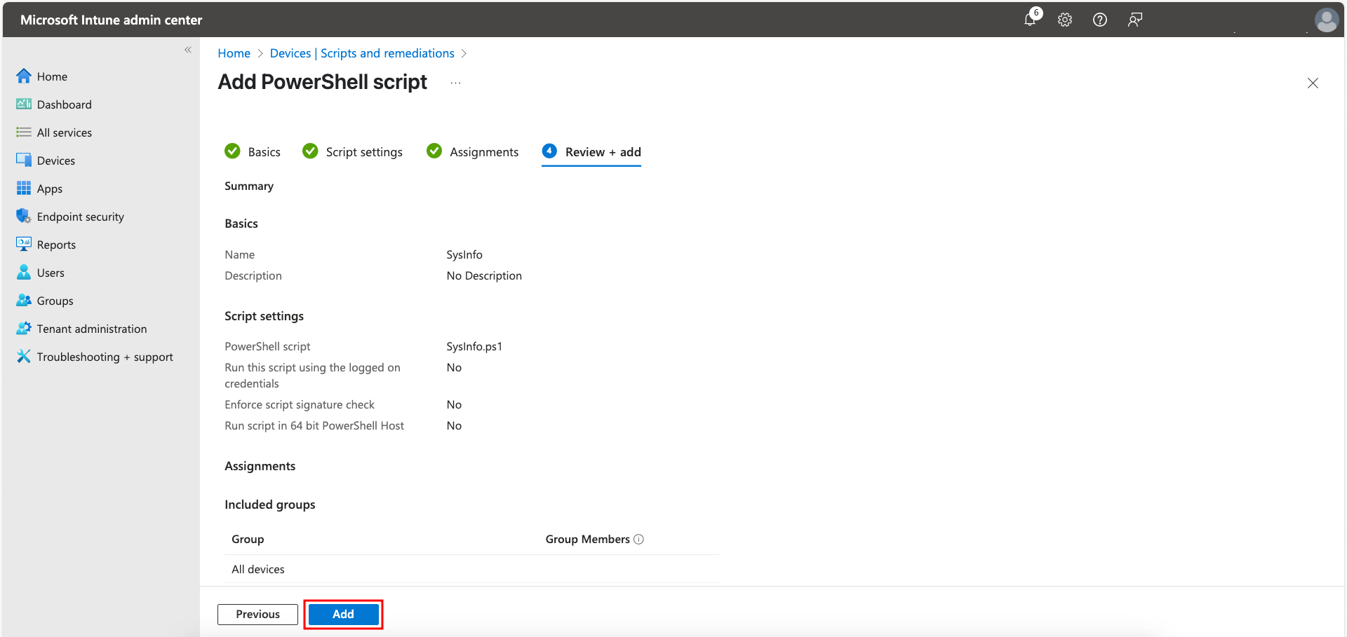
Task: Open Dashboard from the sidebar
Action: [x=64, y=104]
